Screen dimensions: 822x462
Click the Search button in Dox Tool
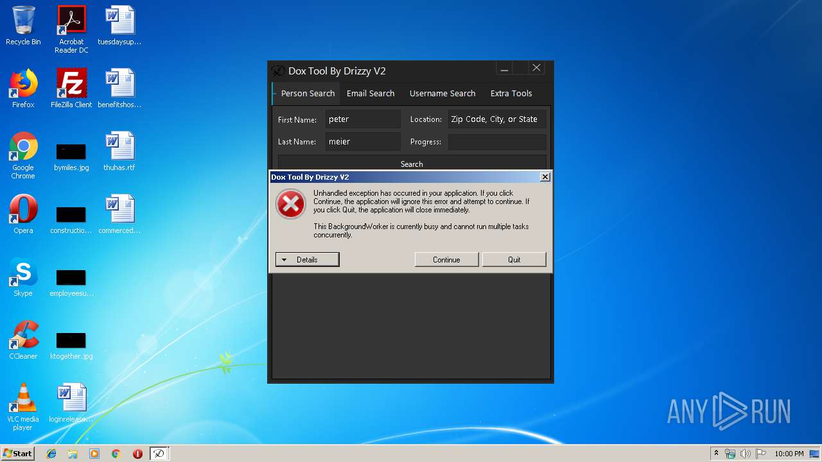[412, 163]
